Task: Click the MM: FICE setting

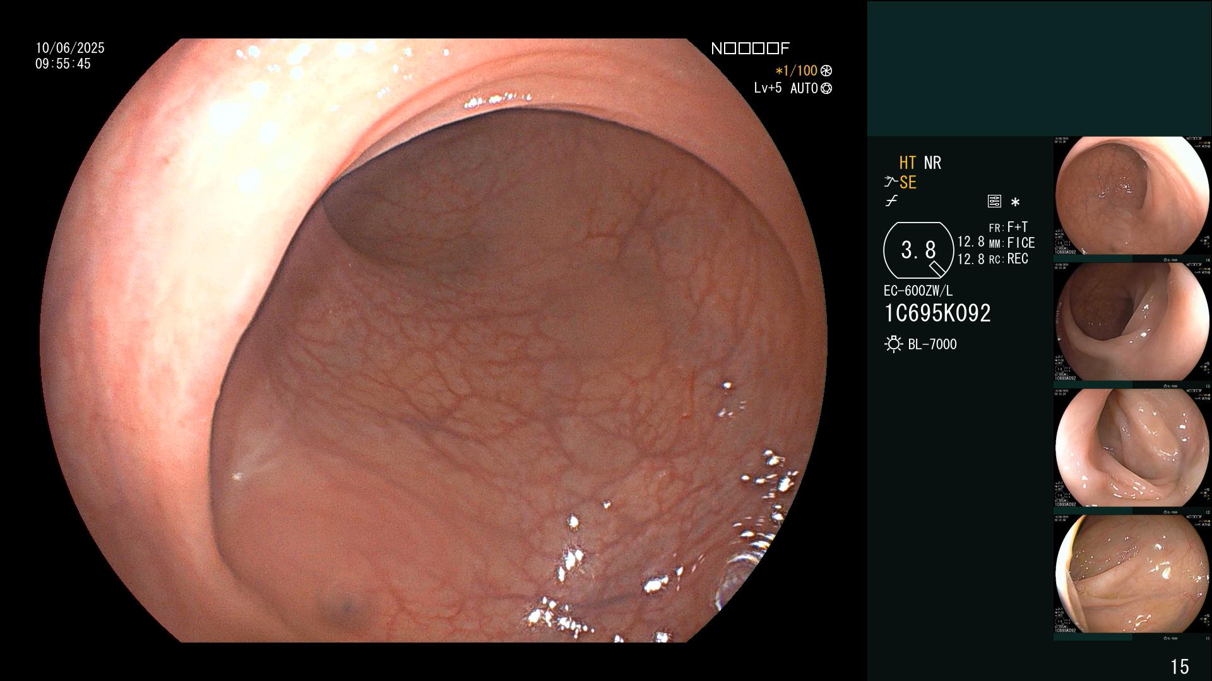Action: (x=1011, y=243)
